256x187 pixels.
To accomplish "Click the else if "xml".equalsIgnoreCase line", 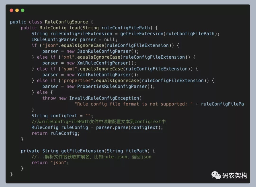I will [113, 57].
